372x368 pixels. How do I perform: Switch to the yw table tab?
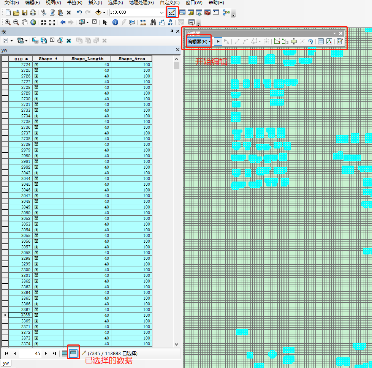6,363
